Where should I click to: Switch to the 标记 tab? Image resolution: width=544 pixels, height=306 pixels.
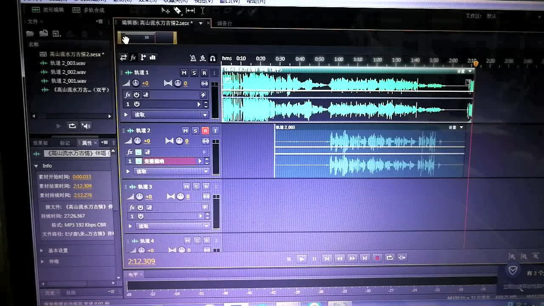(x=65, y=143)
